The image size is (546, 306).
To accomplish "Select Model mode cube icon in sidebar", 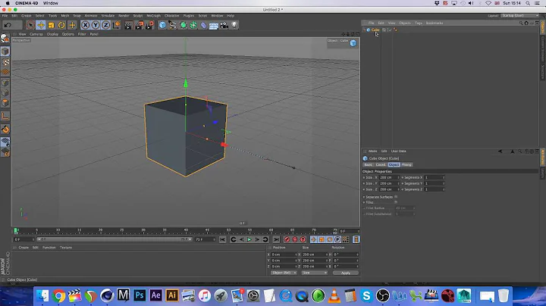I will (5, 52).
